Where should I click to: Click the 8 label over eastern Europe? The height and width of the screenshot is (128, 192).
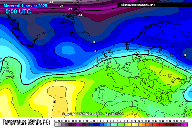169,76
